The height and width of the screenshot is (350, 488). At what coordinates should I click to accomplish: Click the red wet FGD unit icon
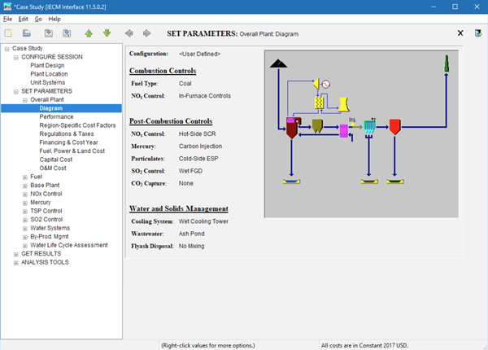(394, 127)
